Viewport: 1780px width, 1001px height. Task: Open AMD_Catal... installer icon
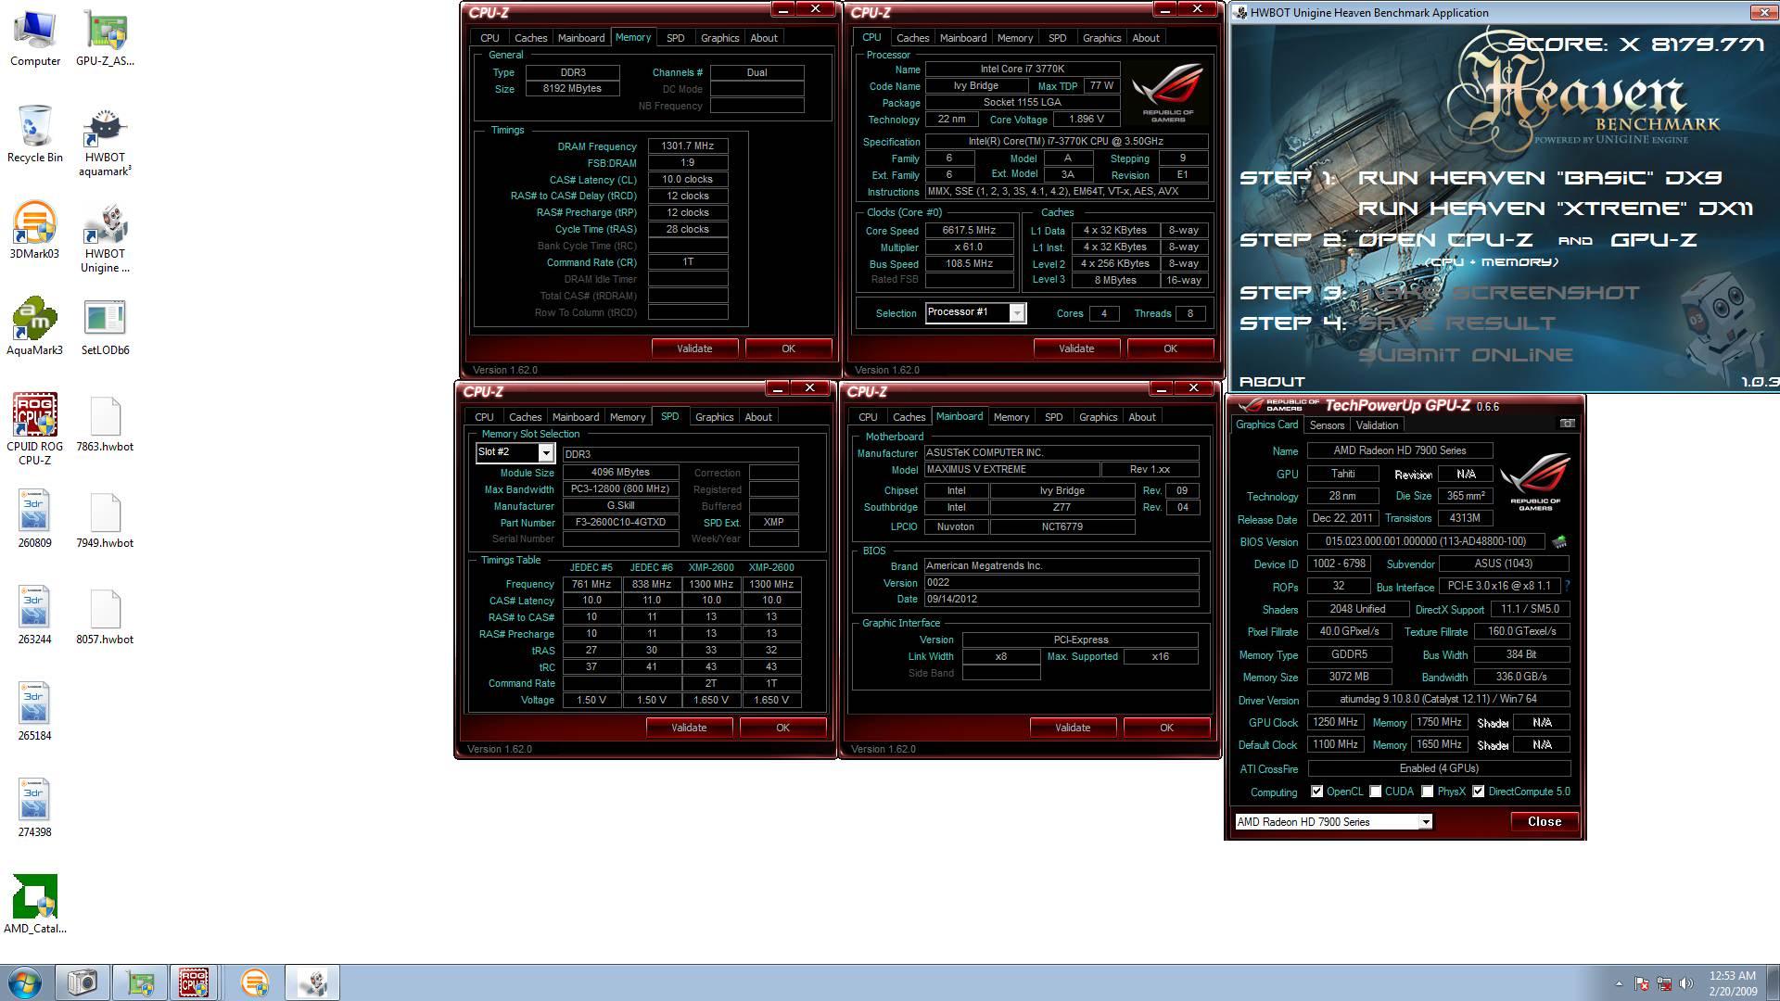(35, 905)
